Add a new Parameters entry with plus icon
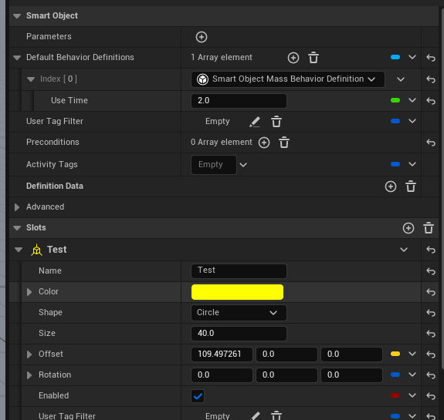Image resolution: width=444 pixels, height=420 pixels. point(202,37)
